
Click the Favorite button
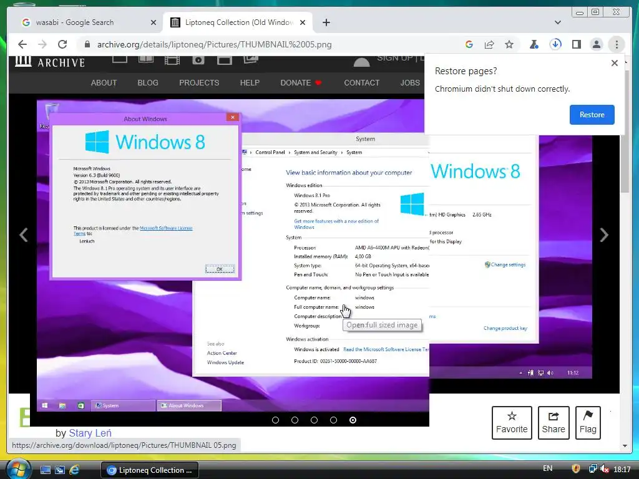[x=512, y=423]
